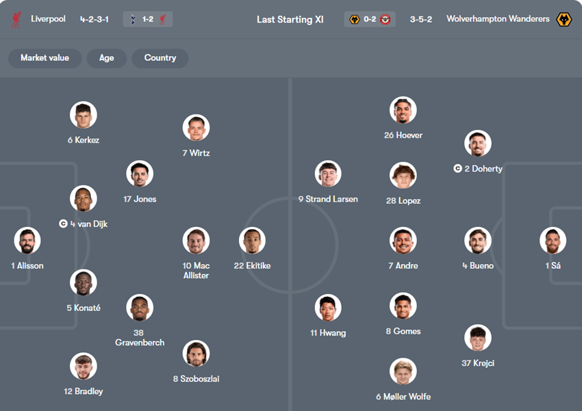582x411 pixels.
Task: Open the Tottenham 1-2 Liverpool match result
Action: click(x=148, y=19)
